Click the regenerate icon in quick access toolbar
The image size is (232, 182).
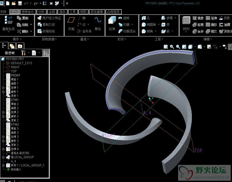click(x=45, y=3)
